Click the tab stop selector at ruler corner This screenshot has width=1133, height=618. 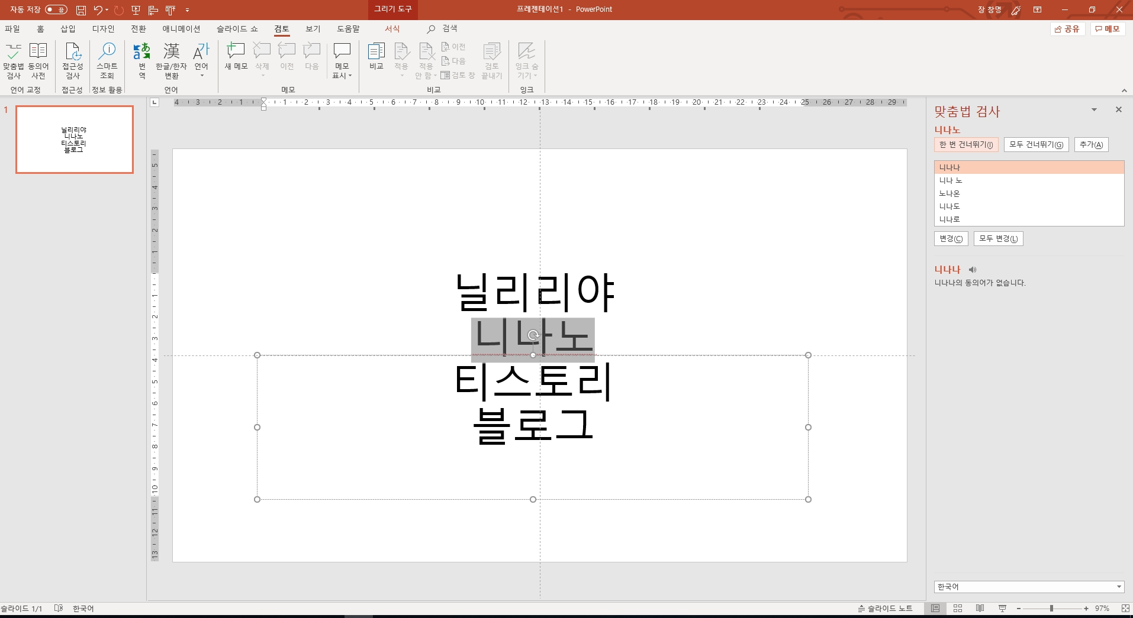pos(154,102)
